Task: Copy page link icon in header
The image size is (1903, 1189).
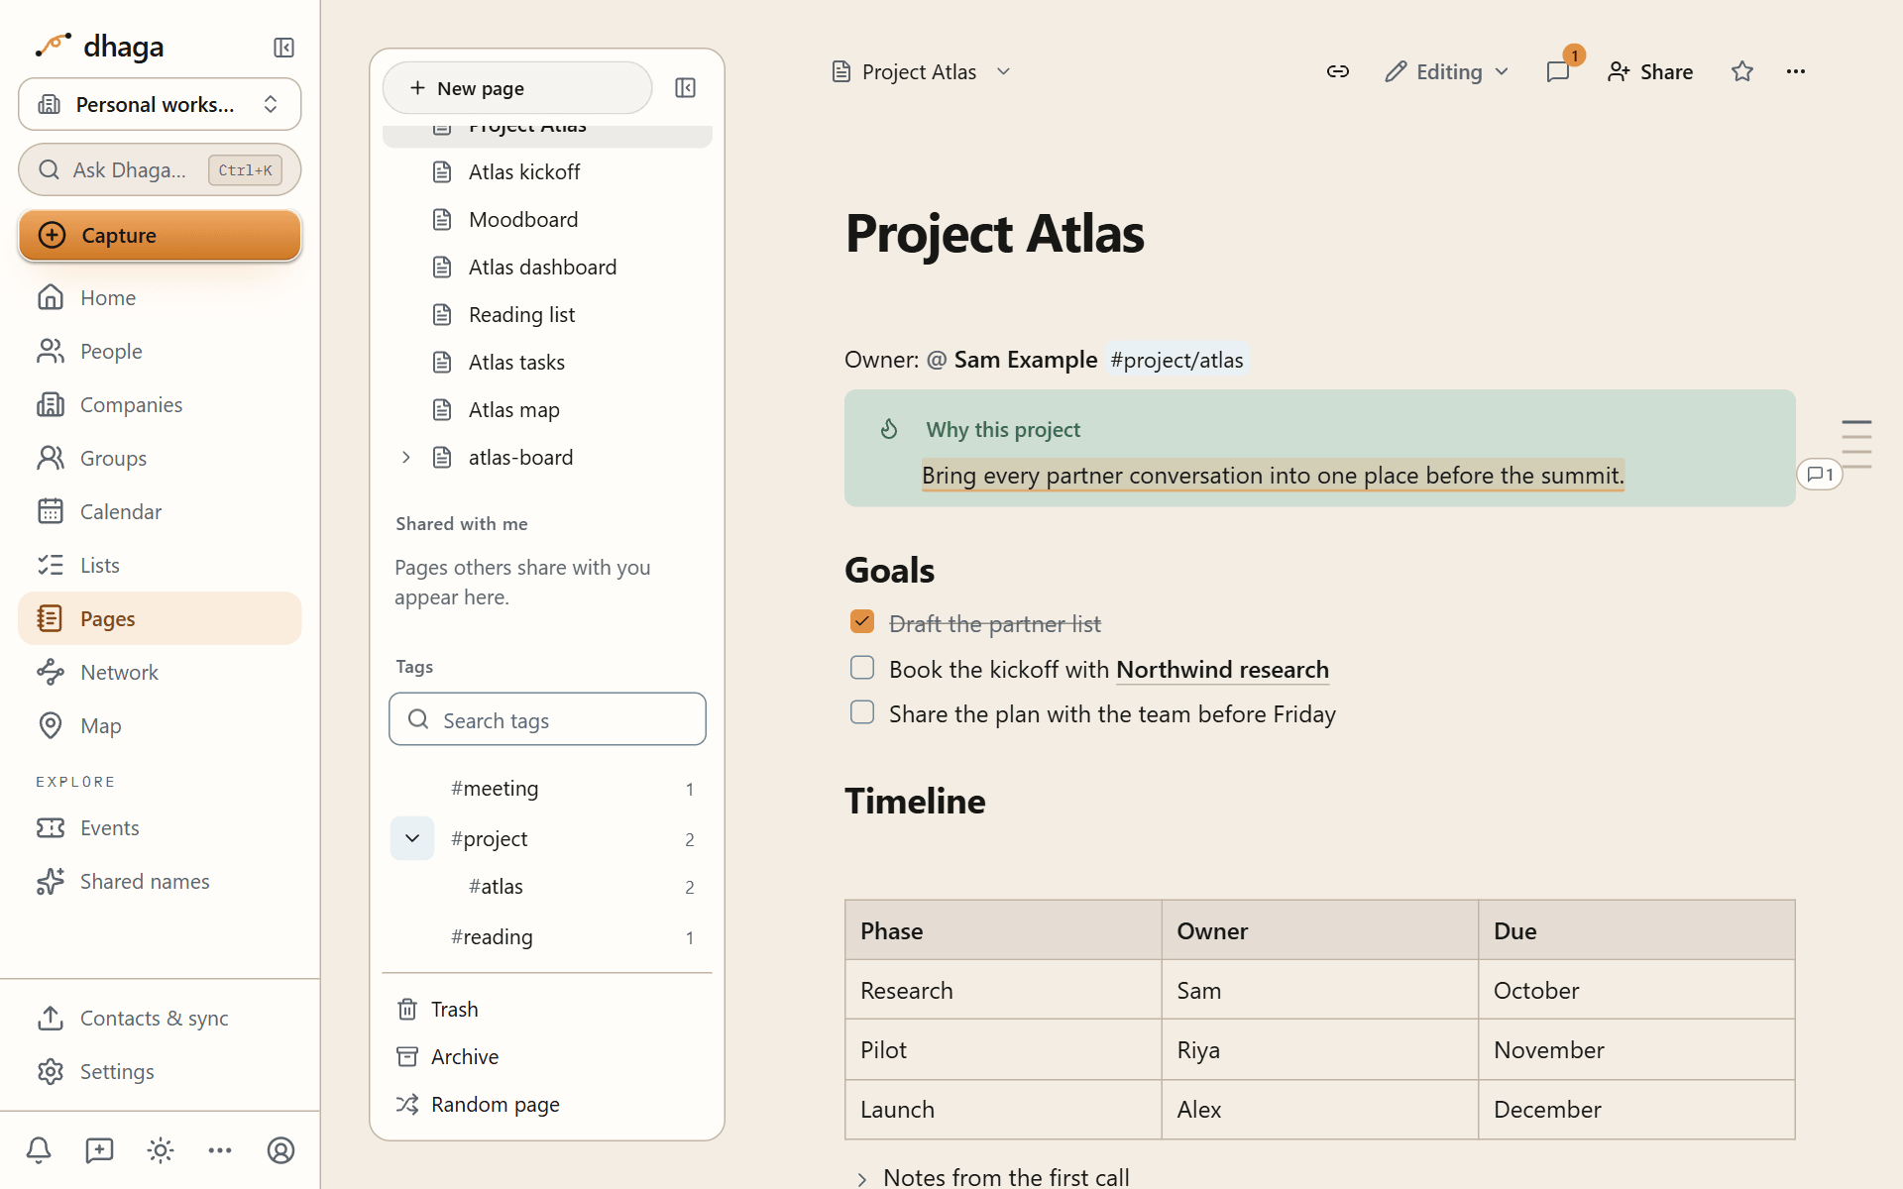Action: coord(1338,71)
